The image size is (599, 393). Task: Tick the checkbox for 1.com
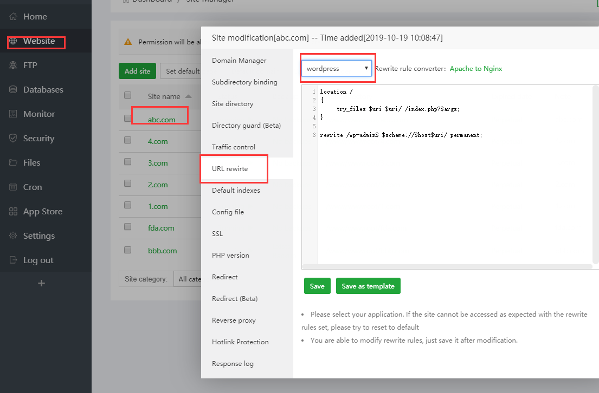[x=127, y=205]
